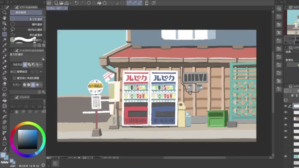
Task: Click the Undo arrow in command bar
Action: pyautogui.click(x=77, y=3)
